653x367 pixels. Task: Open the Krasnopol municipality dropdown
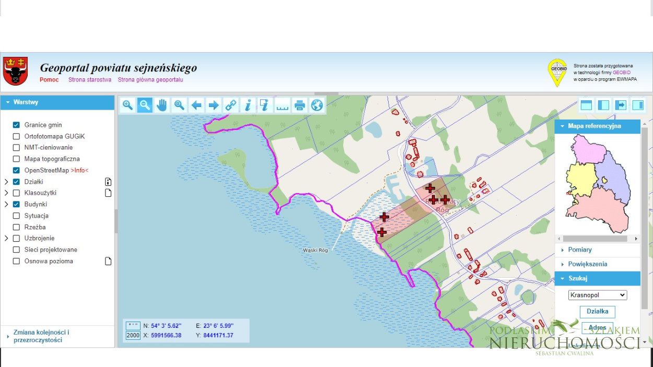(598, 295)
